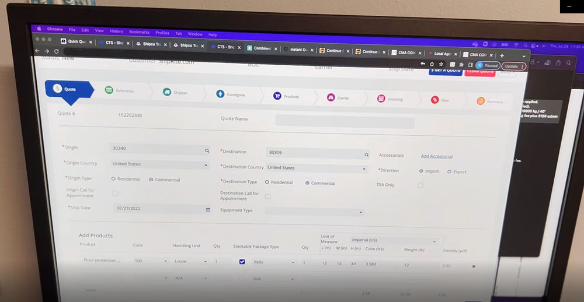Select the Carrier step icon

pos(331,97)
